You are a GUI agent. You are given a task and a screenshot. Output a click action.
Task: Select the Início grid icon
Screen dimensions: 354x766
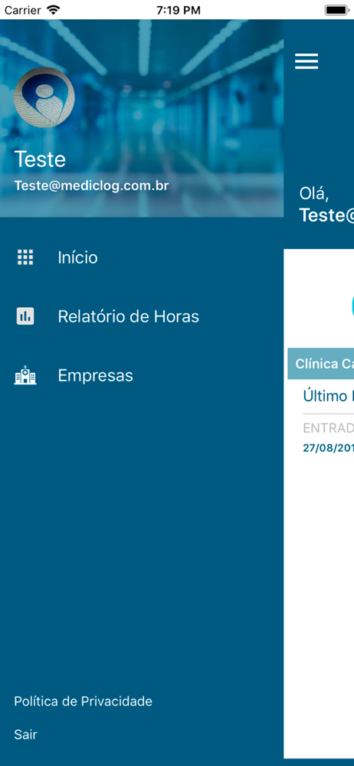(x=25, y=257)
